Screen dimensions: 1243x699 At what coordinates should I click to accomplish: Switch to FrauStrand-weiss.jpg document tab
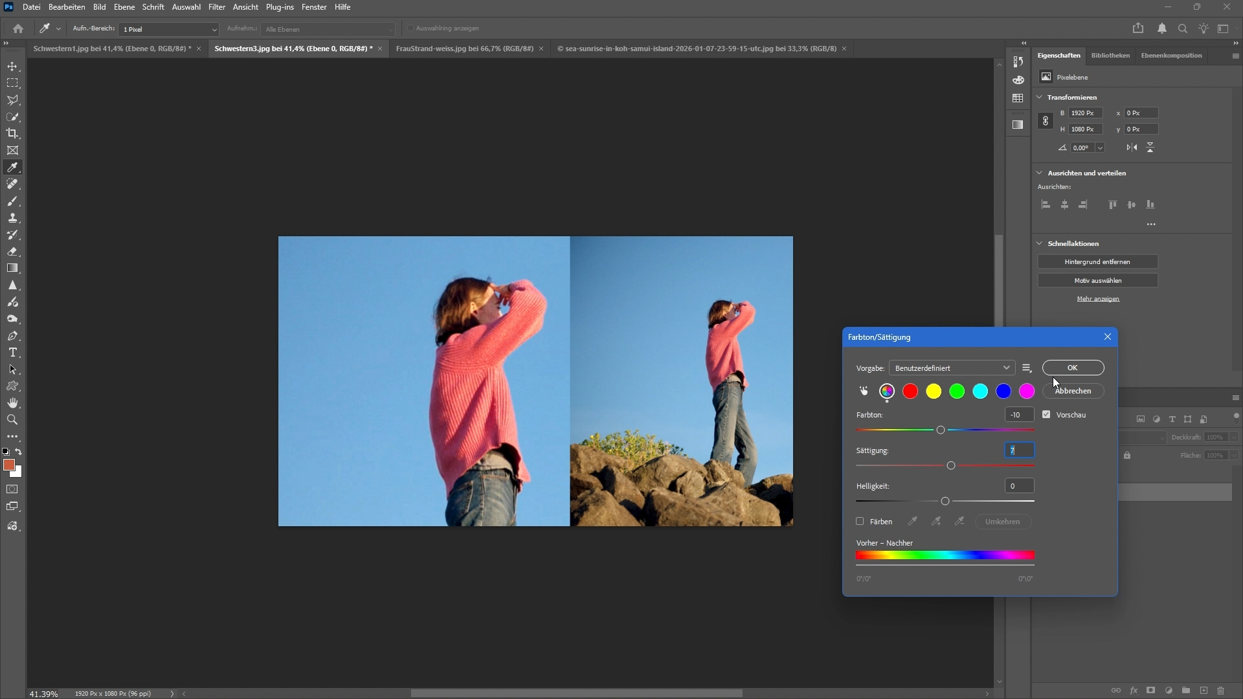(x=464, y=49)
